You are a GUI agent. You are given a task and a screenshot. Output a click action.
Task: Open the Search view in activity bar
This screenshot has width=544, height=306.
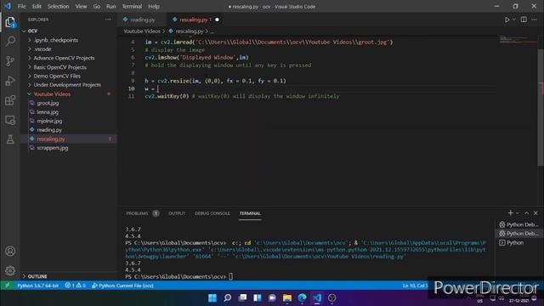tap(10, 42)
